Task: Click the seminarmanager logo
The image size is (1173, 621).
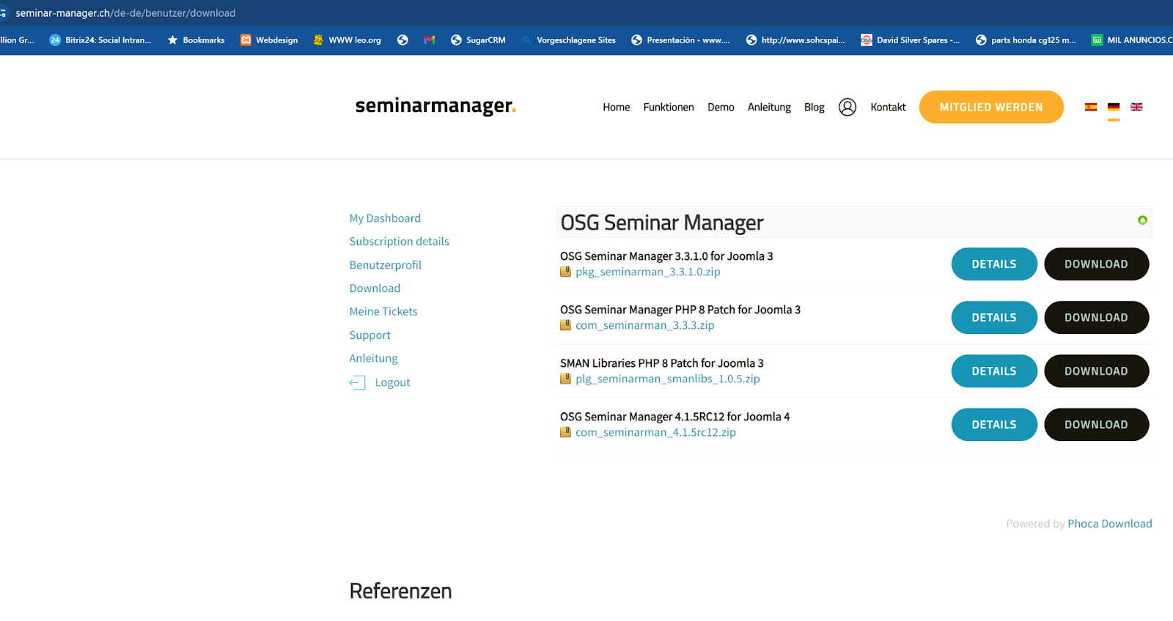Action: [435, 106]
